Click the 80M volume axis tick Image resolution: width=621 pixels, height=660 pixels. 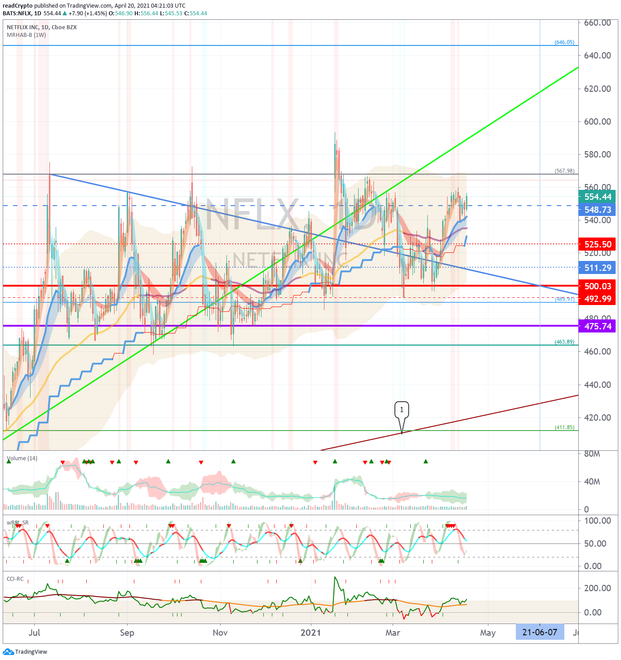click(592, 454)
